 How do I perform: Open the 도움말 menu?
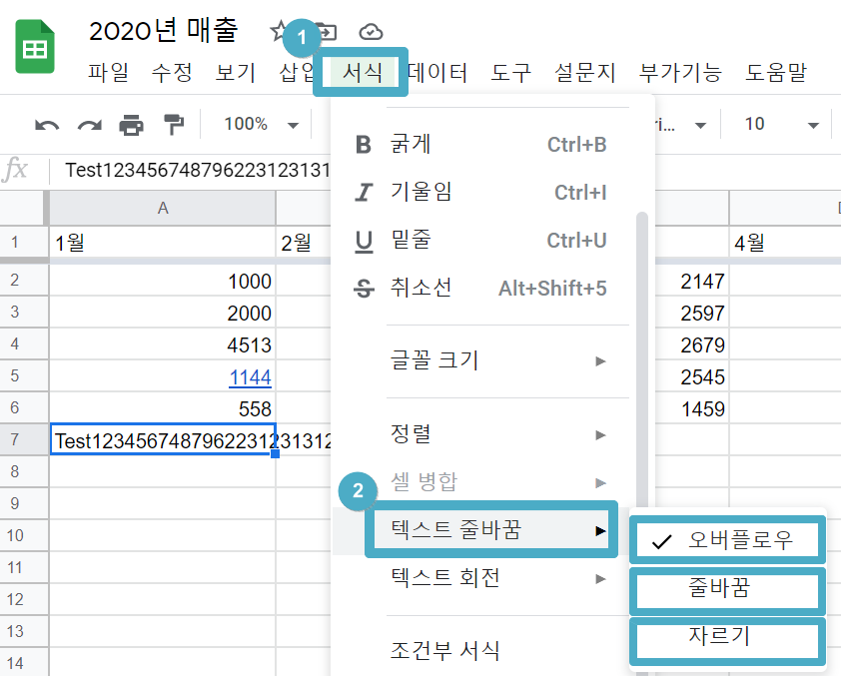click(x=776, y=72)
